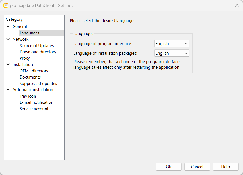Image resolution: width=243 pixels, height=175 pixels.
Task: Click the pCon.update app icon in title bar
Action: [x=6, y=5]
